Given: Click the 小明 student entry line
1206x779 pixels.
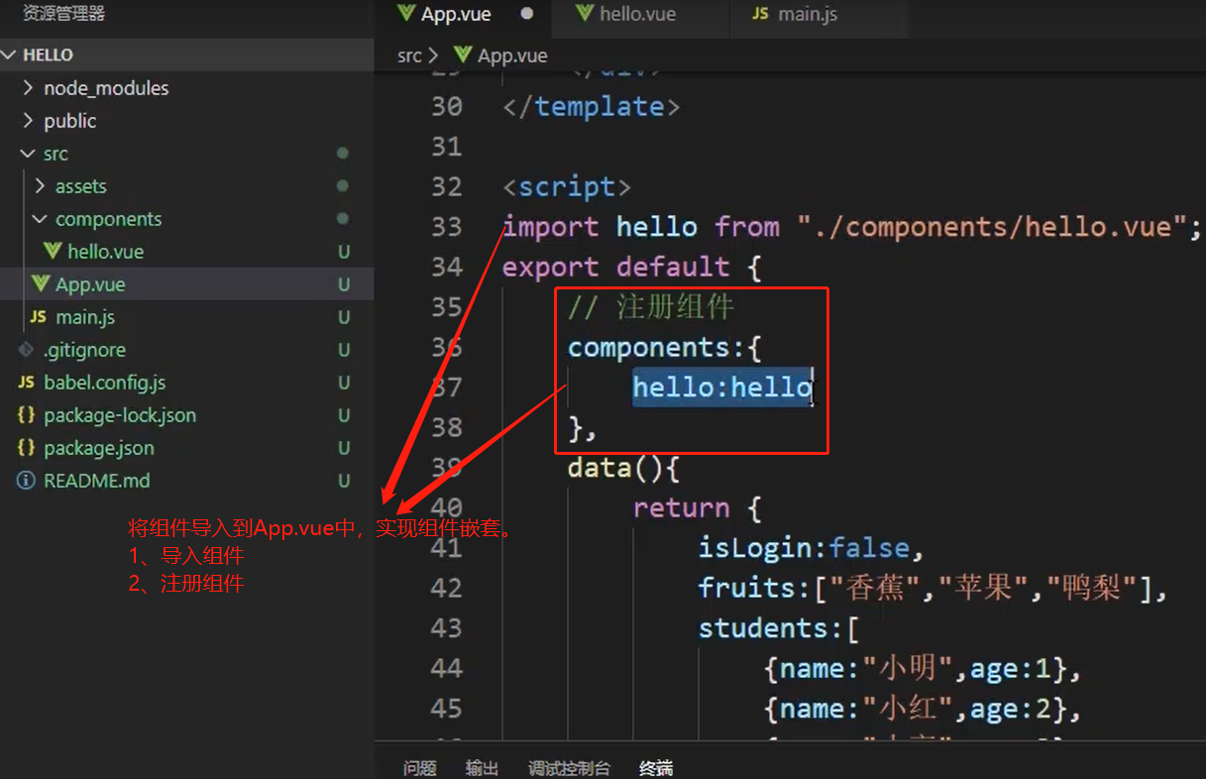Looking at the screenshot, I should pyautogui.click(x=922, y=668).
